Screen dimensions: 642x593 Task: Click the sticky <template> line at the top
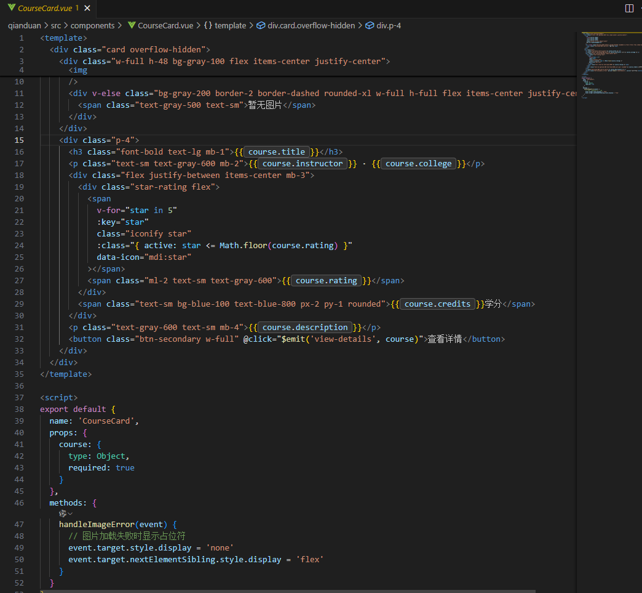point(63,38)
